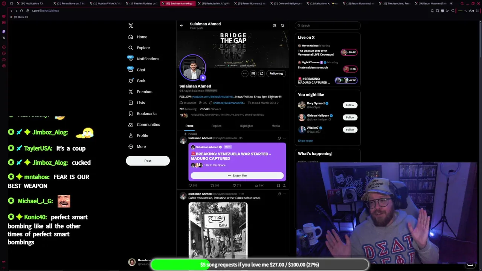Open Profile in the sidebar
This screenshot has width=482, height=271.
138,135
